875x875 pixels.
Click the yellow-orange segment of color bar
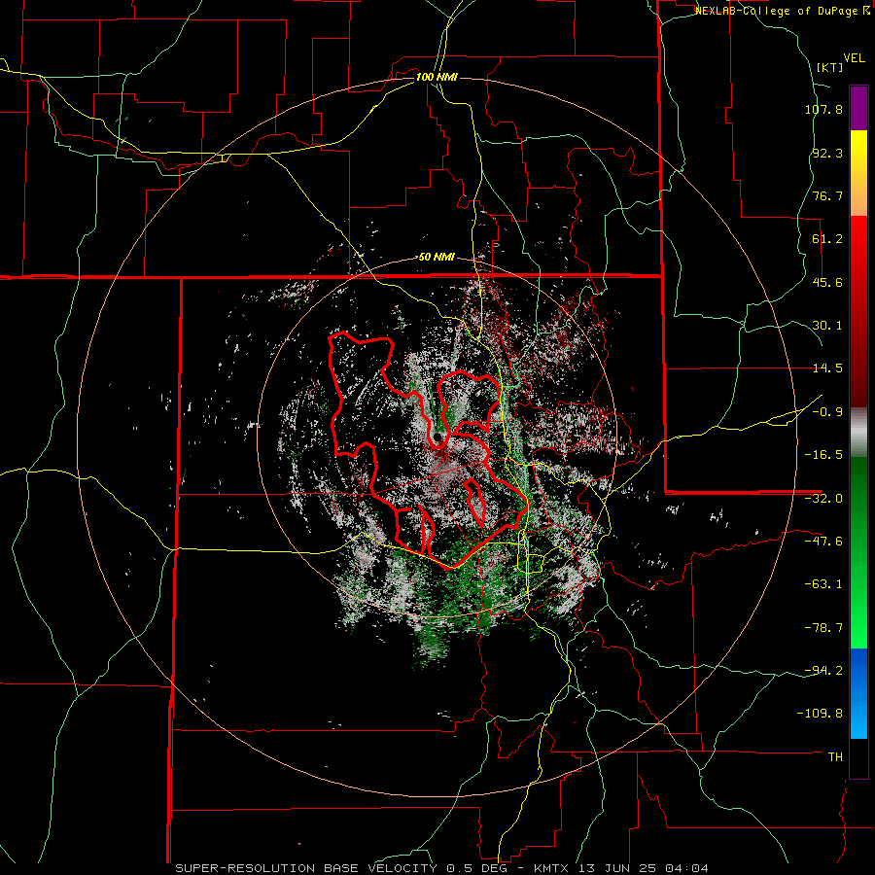point(858,173)
